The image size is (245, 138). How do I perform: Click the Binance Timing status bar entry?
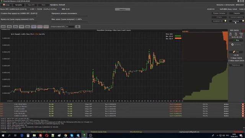pos(41,132)
